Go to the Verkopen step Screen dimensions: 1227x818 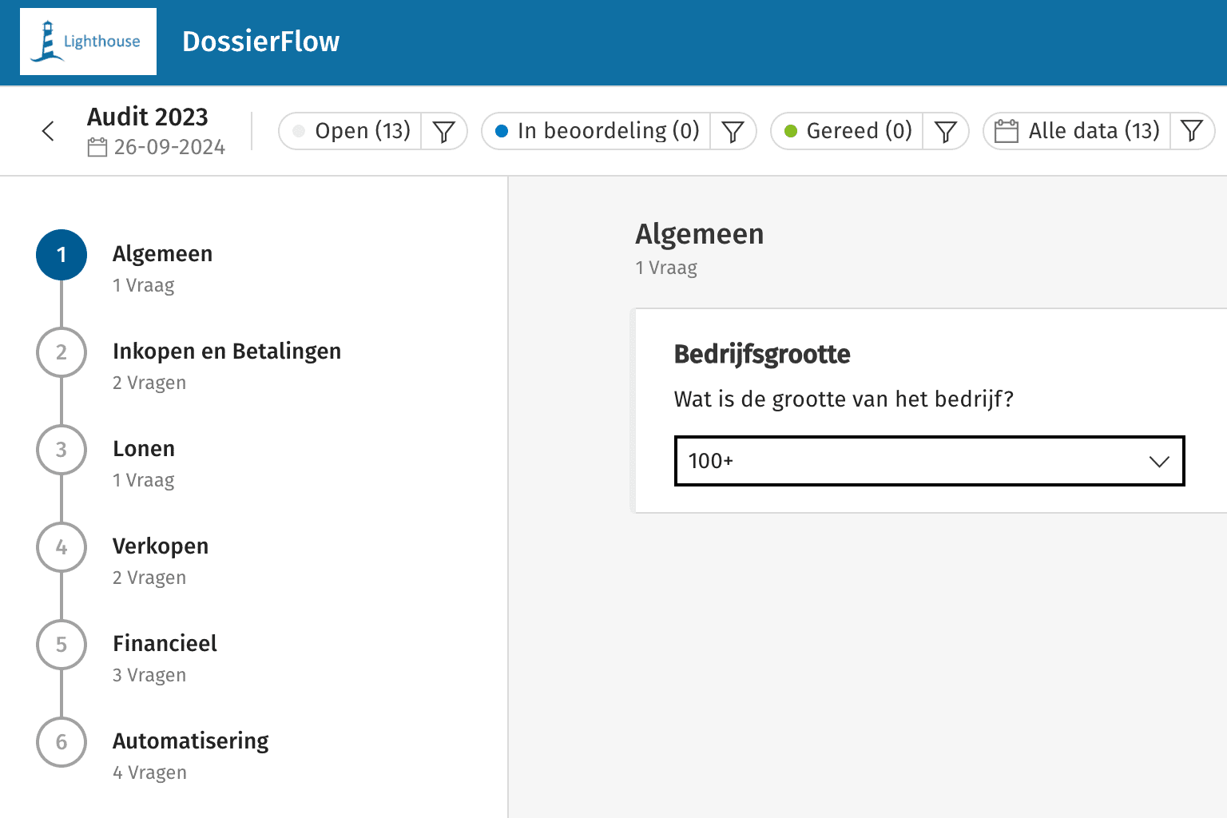161,546
